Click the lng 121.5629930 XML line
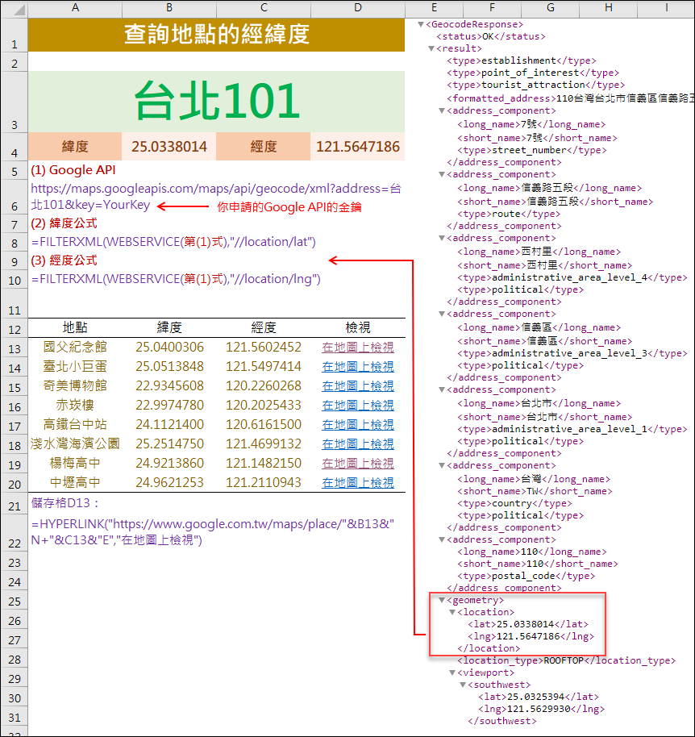This screenshot has height=737, width=695. 541,710
